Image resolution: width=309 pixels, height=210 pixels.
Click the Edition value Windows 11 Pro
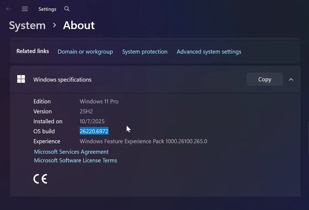pos(99,101)
